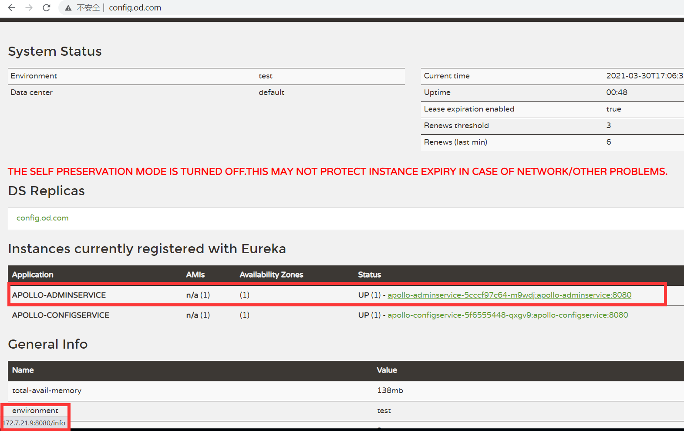Click the Value column header in General Info
Screen dimensions: 684x431
pyautogui.click(x=387, y=370)
